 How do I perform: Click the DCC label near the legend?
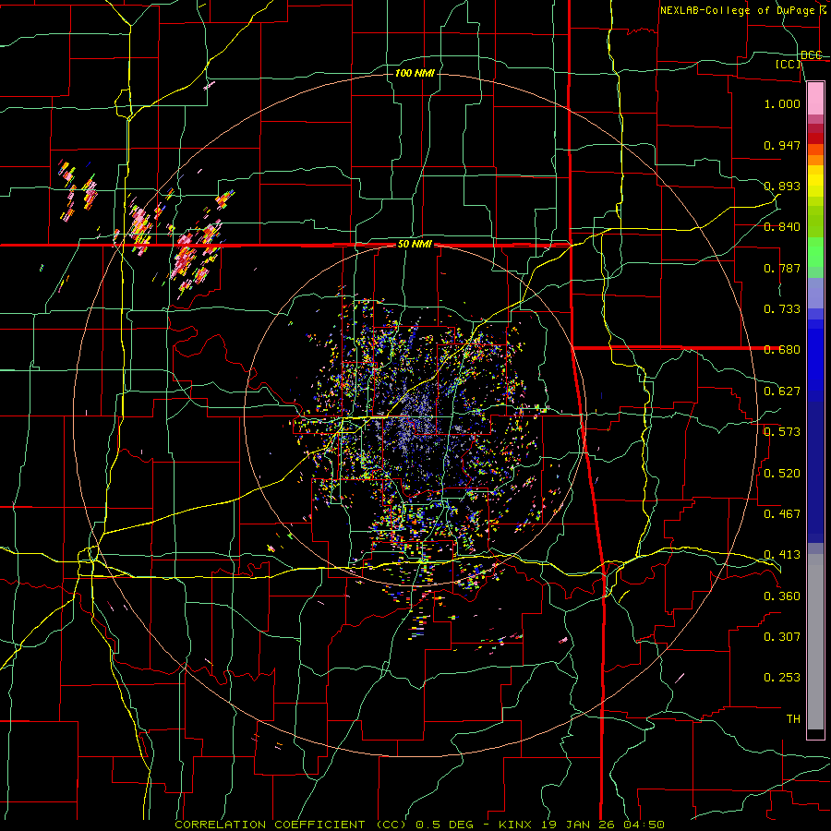[x=811, y=55]
